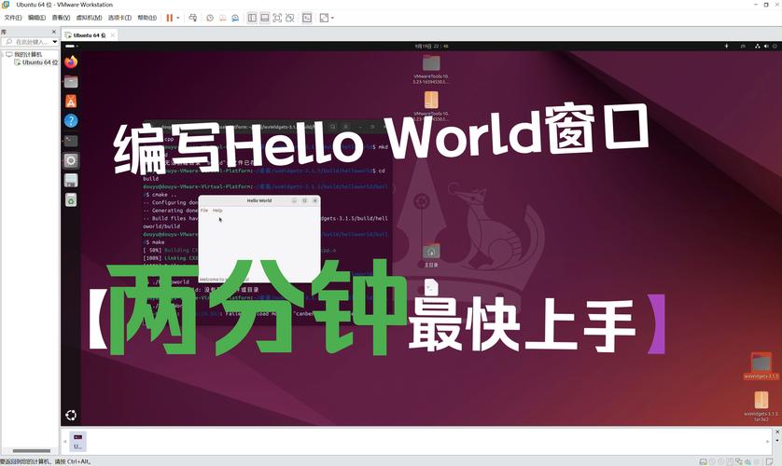
Task: Click the message log icon in status bar
Action: 769,461
